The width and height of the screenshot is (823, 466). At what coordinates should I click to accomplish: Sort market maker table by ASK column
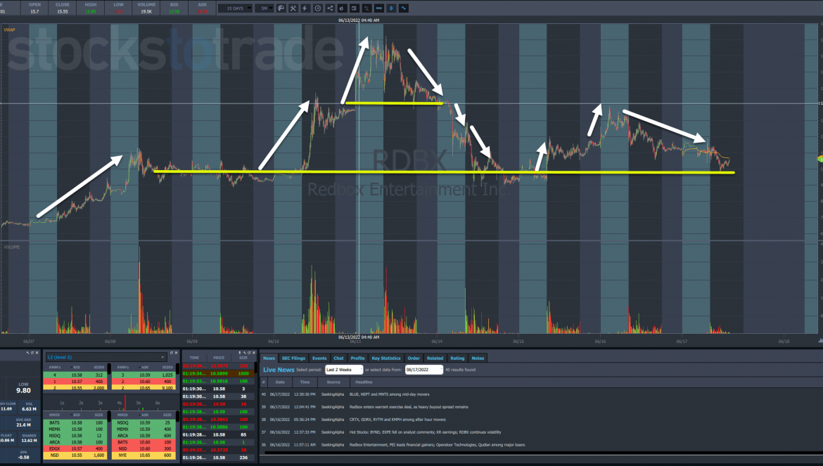click(x=146, y=415)
